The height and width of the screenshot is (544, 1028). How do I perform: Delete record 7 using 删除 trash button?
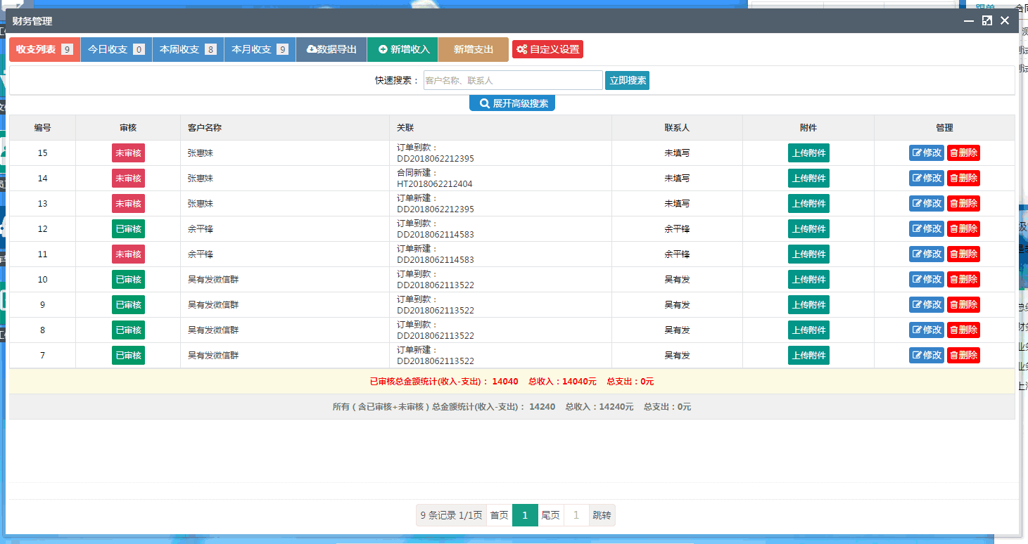click(963, 356)
